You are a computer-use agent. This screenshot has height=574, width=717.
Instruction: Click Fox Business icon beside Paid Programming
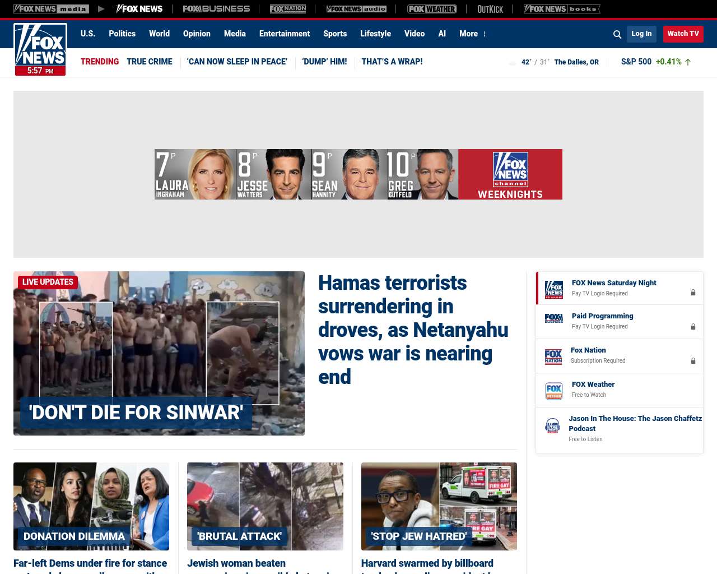[x=554, y=318]
